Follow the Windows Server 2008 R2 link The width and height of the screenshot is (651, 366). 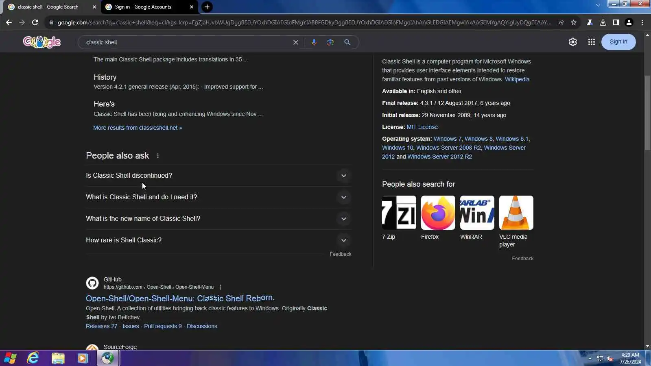click(x=448, y=148)
